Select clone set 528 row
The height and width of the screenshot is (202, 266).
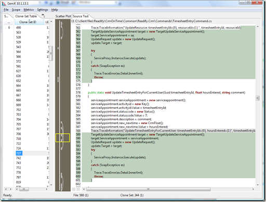(x=32, y=37)
